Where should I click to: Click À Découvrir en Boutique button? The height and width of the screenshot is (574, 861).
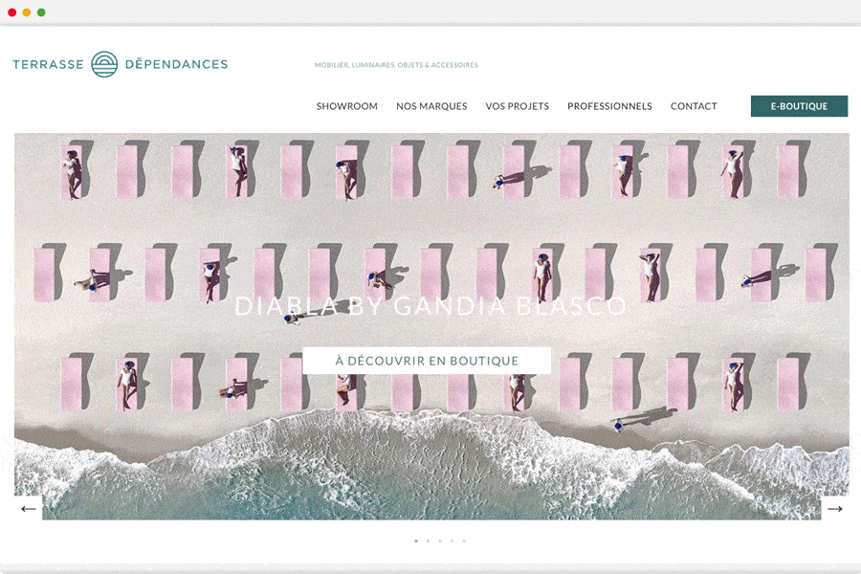coord(427,361)
